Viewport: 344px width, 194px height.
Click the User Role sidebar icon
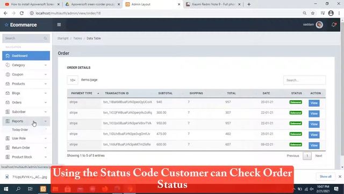[8, 138]
